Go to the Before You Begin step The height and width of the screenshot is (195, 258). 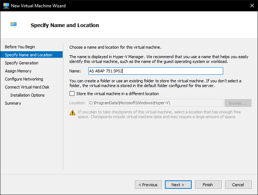20,47
